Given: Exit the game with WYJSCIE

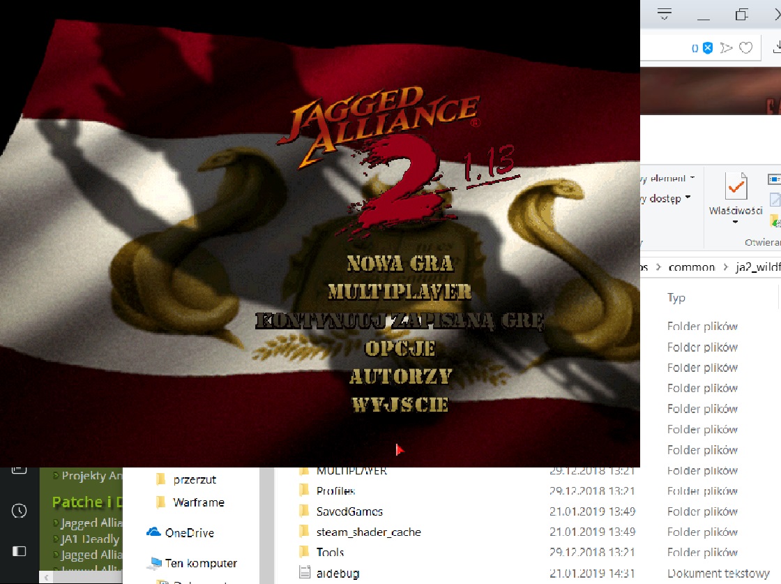Looking at the screenshot, I should (x=400, y=405).
